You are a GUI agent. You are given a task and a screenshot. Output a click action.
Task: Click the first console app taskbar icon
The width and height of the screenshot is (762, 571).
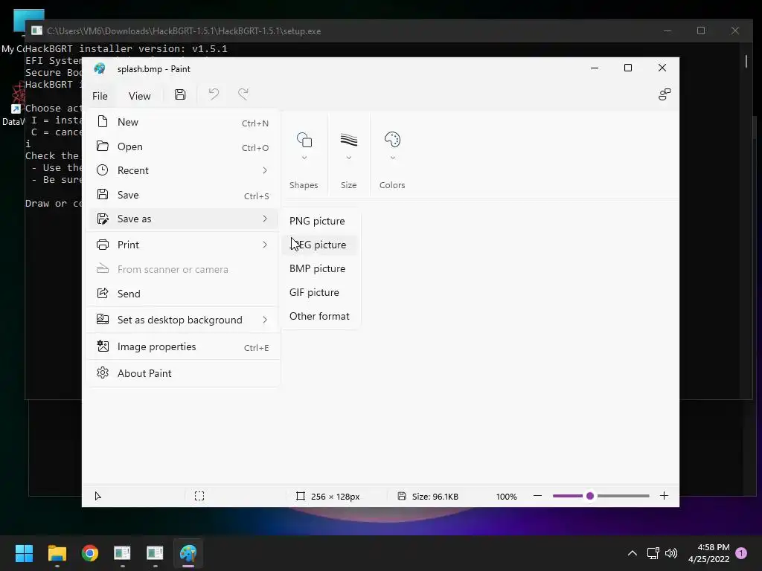click(123, 553)
